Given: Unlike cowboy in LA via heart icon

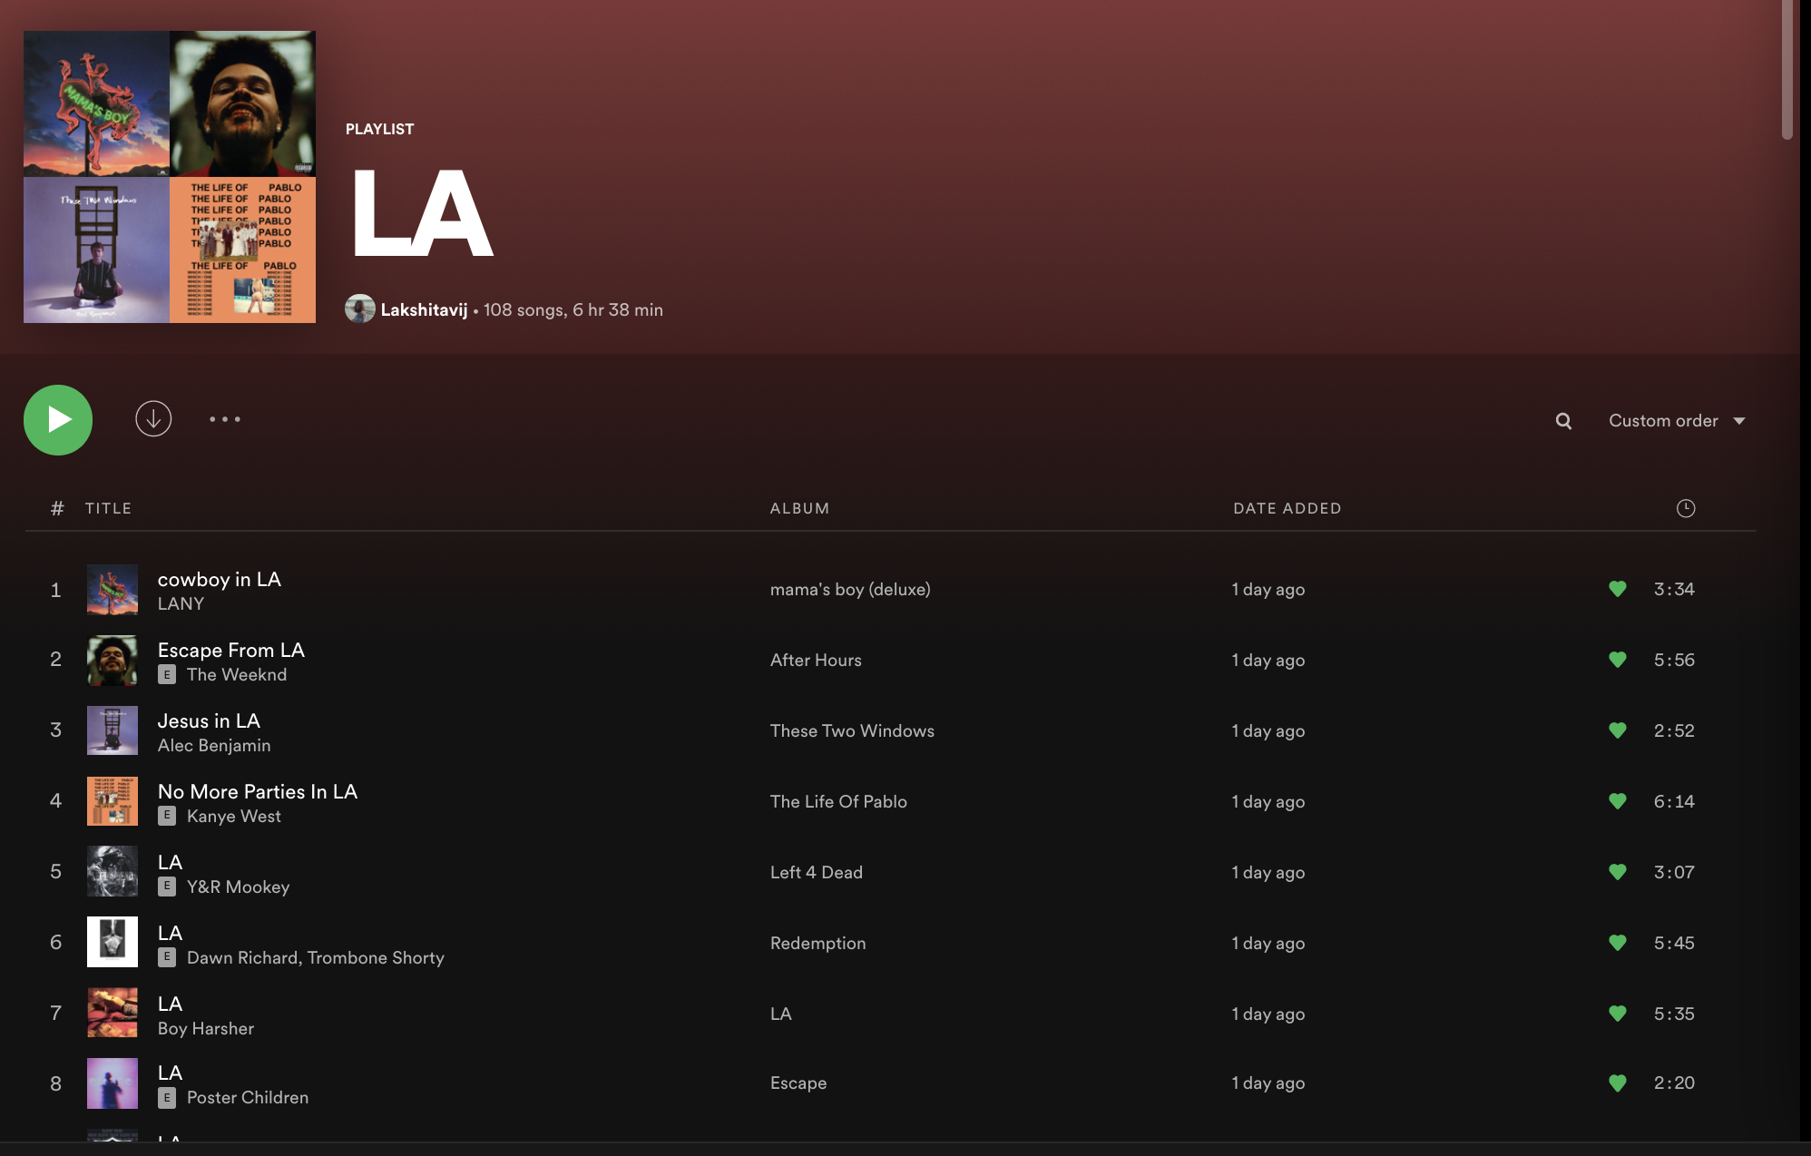Looking at the screenshot, I should coord(1617,589).
